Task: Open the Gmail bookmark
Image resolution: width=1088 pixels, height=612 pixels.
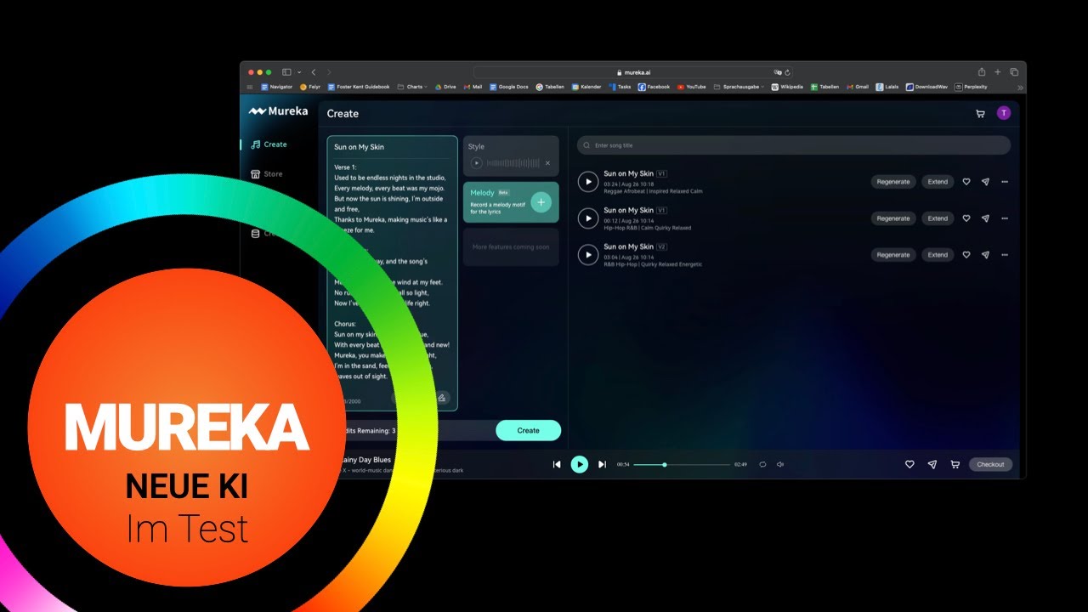Action: pyautogui.click(x=858, y=87)
